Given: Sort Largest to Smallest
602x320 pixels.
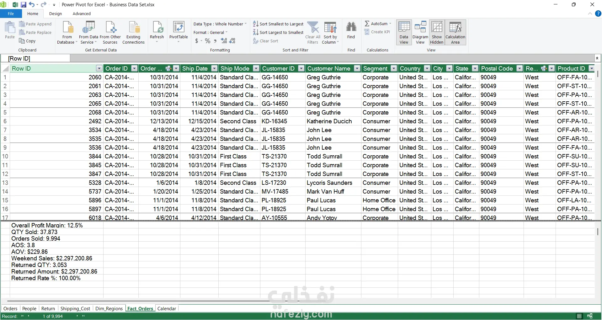Looking at the screenshot, I should 278,32.
